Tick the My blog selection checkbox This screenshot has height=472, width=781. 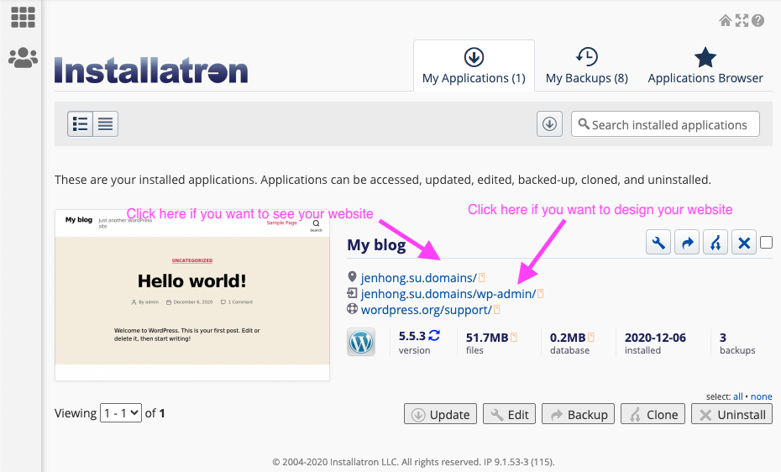767,243
